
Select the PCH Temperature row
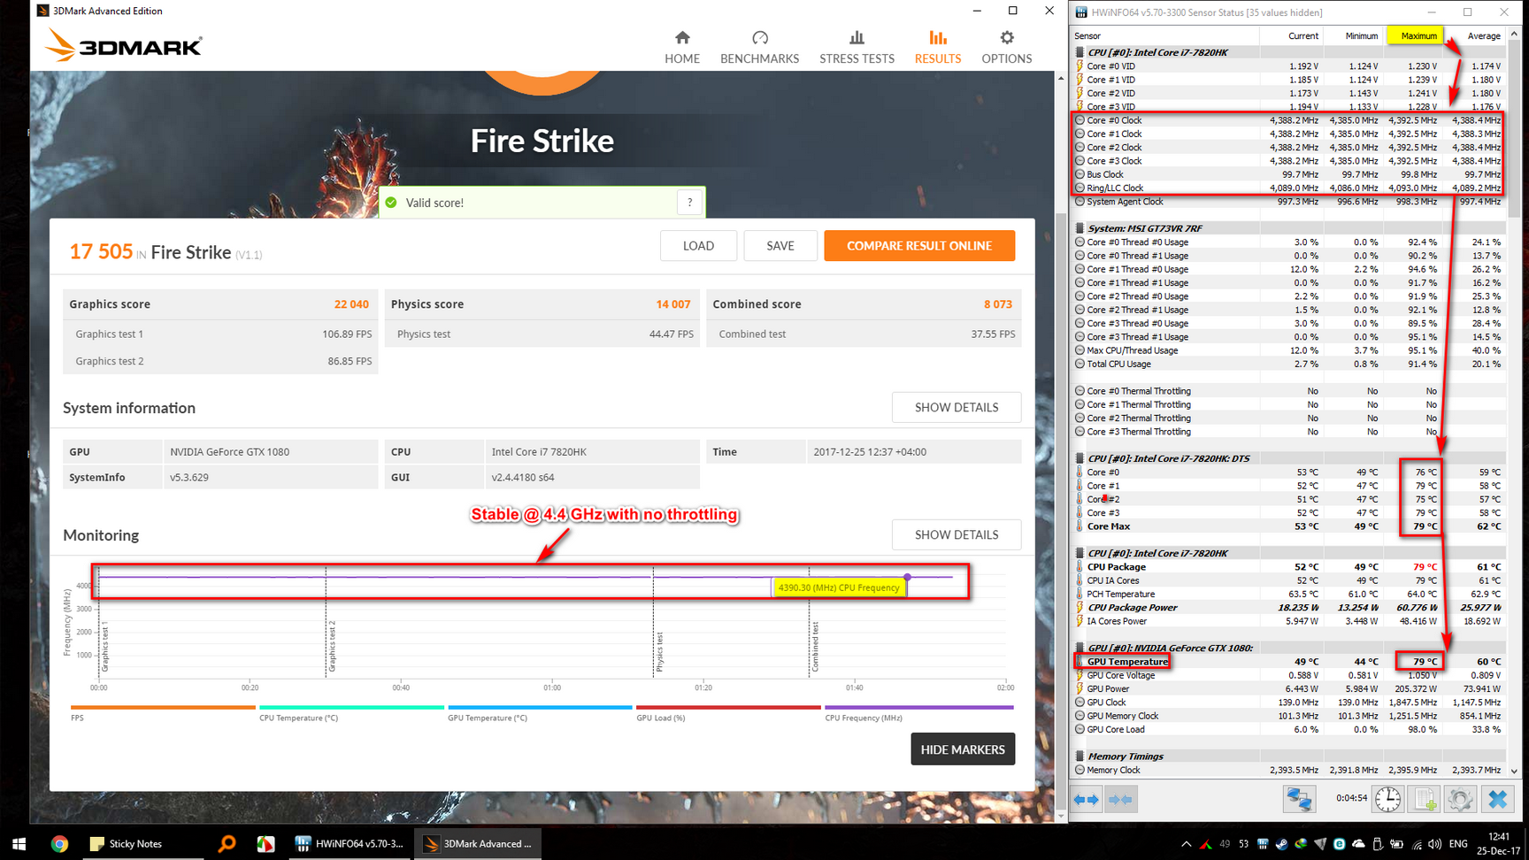click(x=1289, y=595)
